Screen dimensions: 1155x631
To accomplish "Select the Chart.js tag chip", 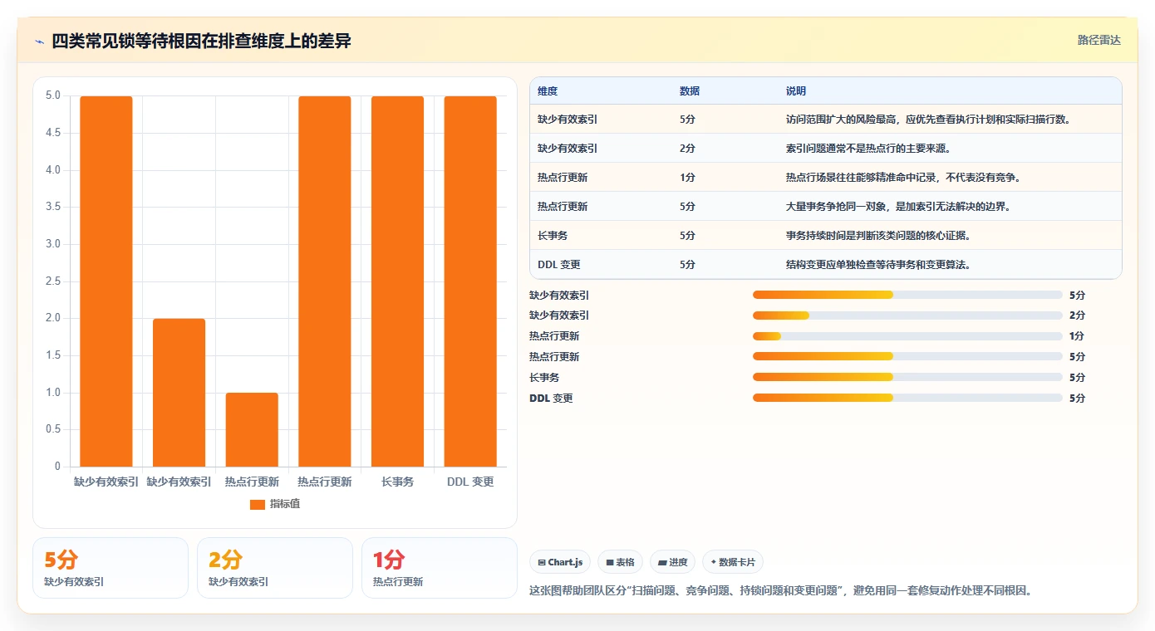I will click(560, 562).
